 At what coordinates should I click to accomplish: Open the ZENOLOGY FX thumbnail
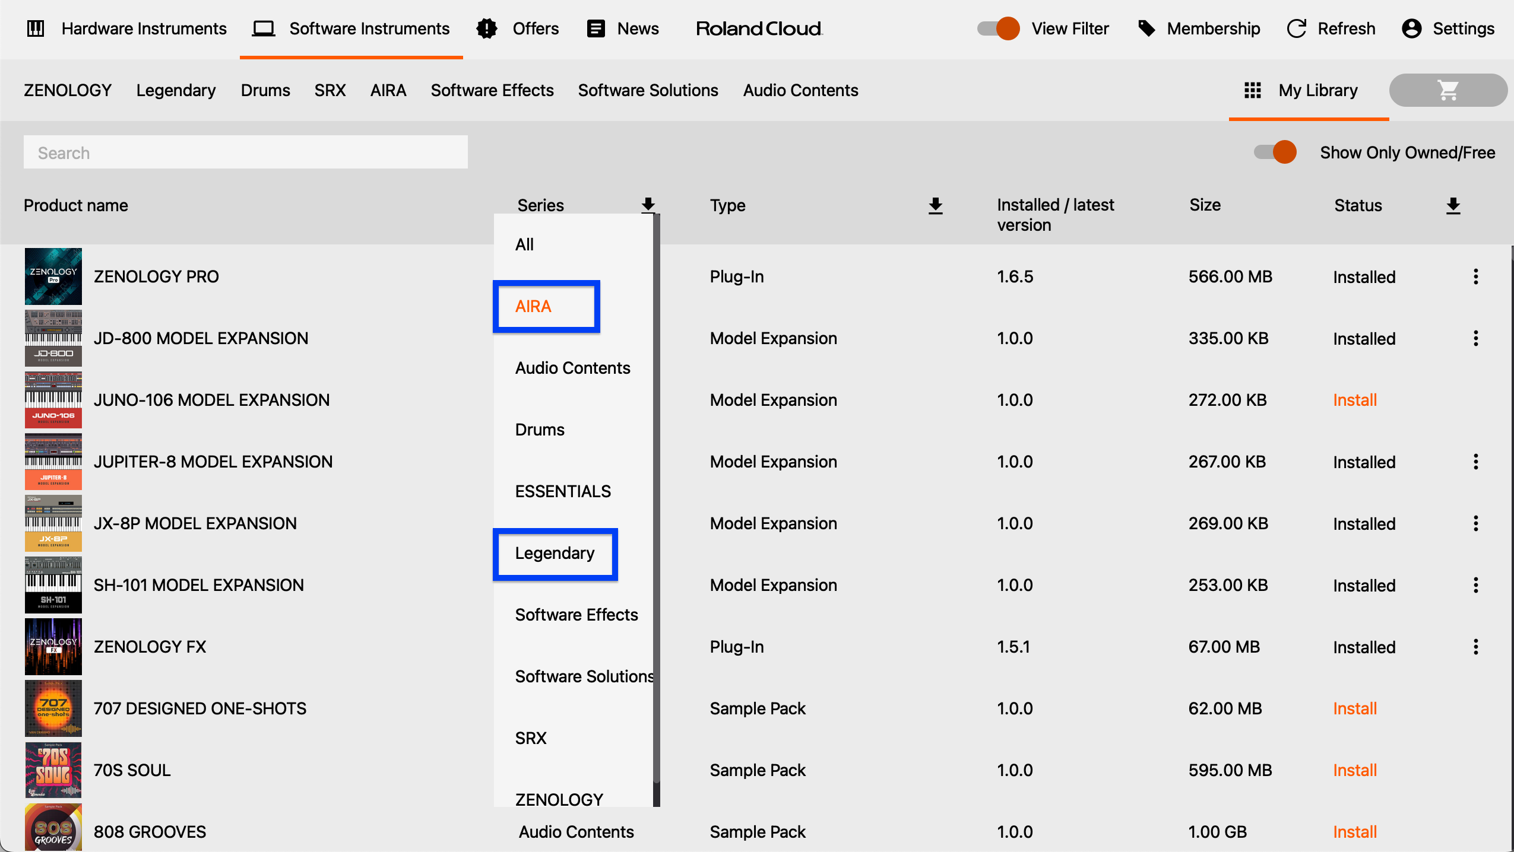53,647
